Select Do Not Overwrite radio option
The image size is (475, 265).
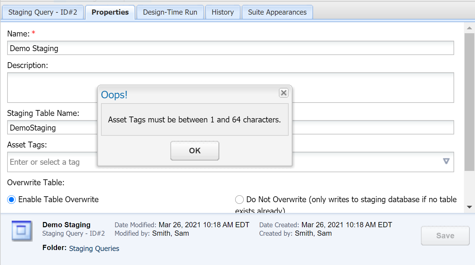239,200
